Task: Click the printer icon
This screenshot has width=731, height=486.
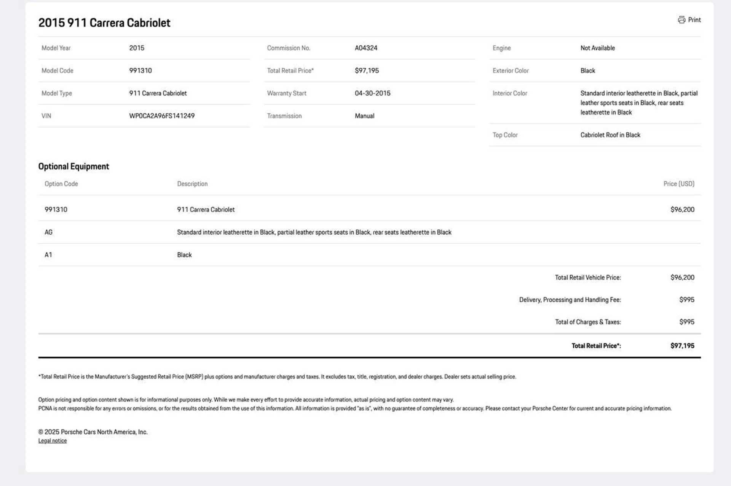Action: pos(681,20)
